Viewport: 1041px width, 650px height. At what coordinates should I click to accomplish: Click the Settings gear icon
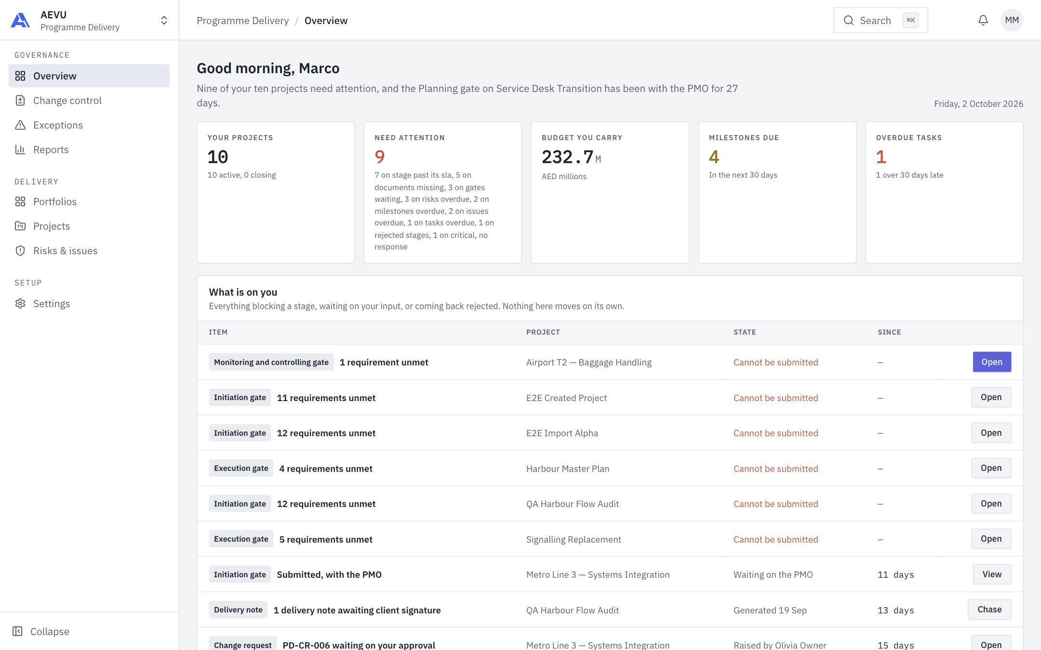coord(20,304)
